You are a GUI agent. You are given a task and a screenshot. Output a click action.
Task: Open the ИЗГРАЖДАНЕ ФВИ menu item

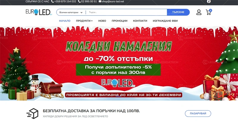tap(165, 21)
